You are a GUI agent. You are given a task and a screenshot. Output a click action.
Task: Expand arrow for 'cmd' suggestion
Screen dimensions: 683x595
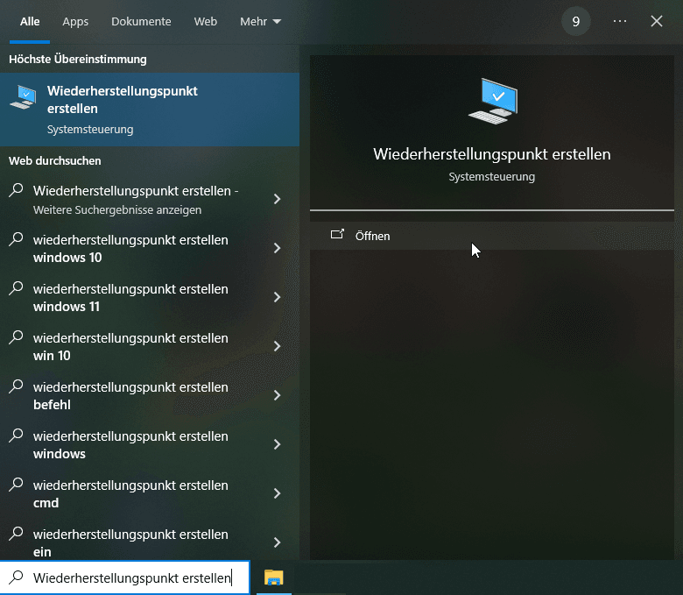pos(277,493)
